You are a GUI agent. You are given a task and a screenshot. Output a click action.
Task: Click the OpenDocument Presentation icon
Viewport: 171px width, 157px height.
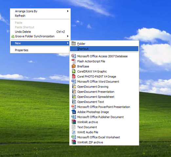click(74, 92)
